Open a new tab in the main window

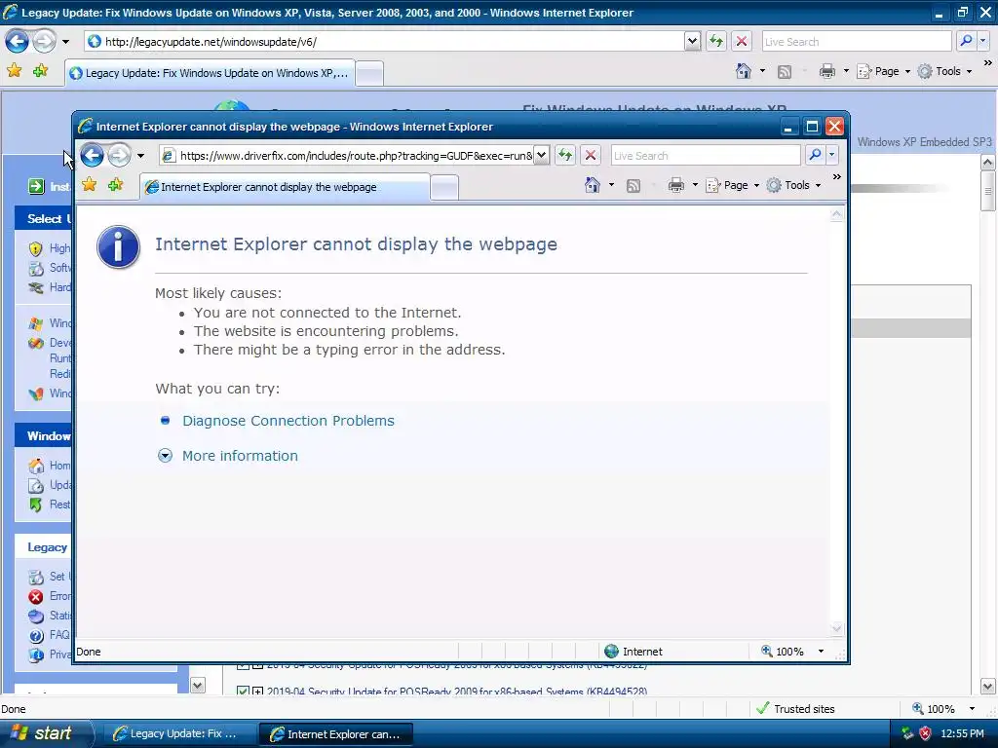pyautogui.click(x=369, y=74)
